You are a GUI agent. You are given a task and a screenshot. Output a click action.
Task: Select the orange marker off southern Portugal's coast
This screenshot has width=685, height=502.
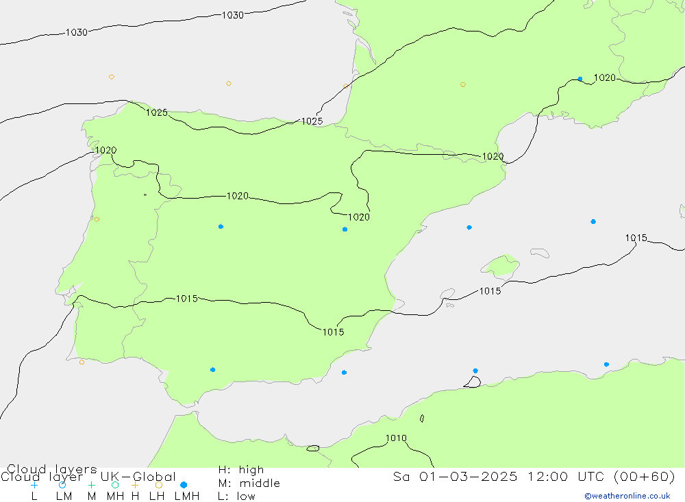tap(82, 362)
